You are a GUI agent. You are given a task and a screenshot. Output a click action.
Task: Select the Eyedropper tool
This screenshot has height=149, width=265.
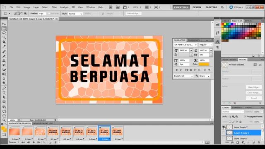[x=4, y=46]
